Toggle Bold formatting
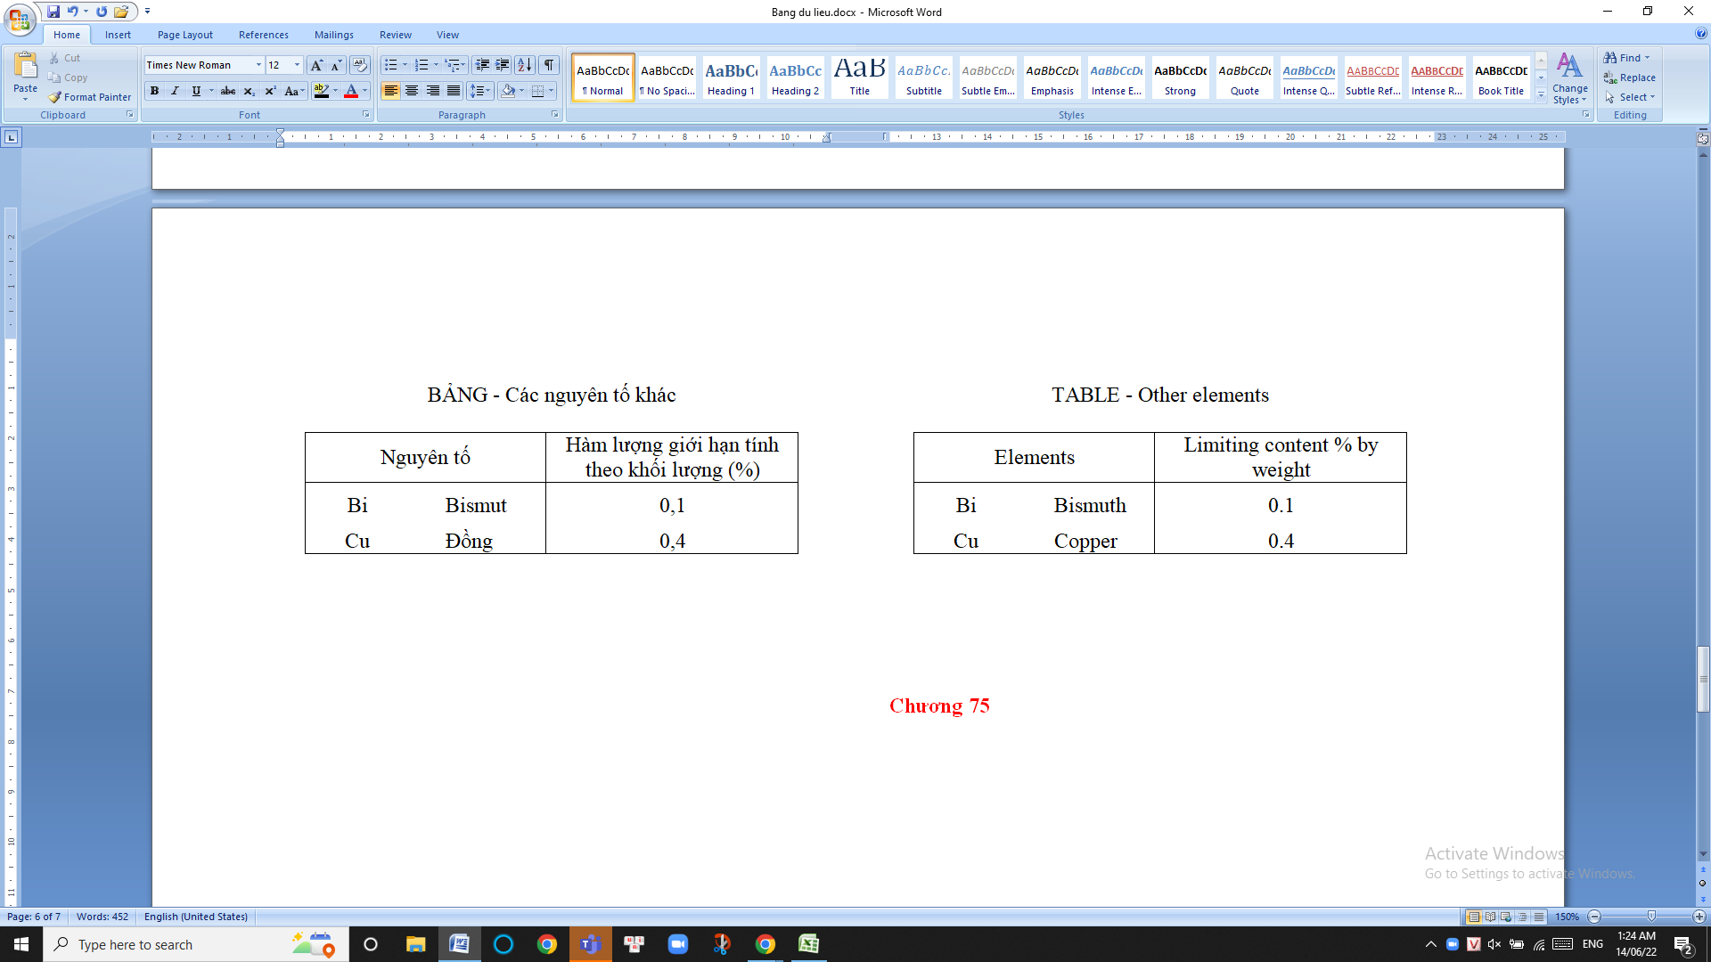Image resolution: width=1711 pixels, height=962 pixels. tap(155, 91)
